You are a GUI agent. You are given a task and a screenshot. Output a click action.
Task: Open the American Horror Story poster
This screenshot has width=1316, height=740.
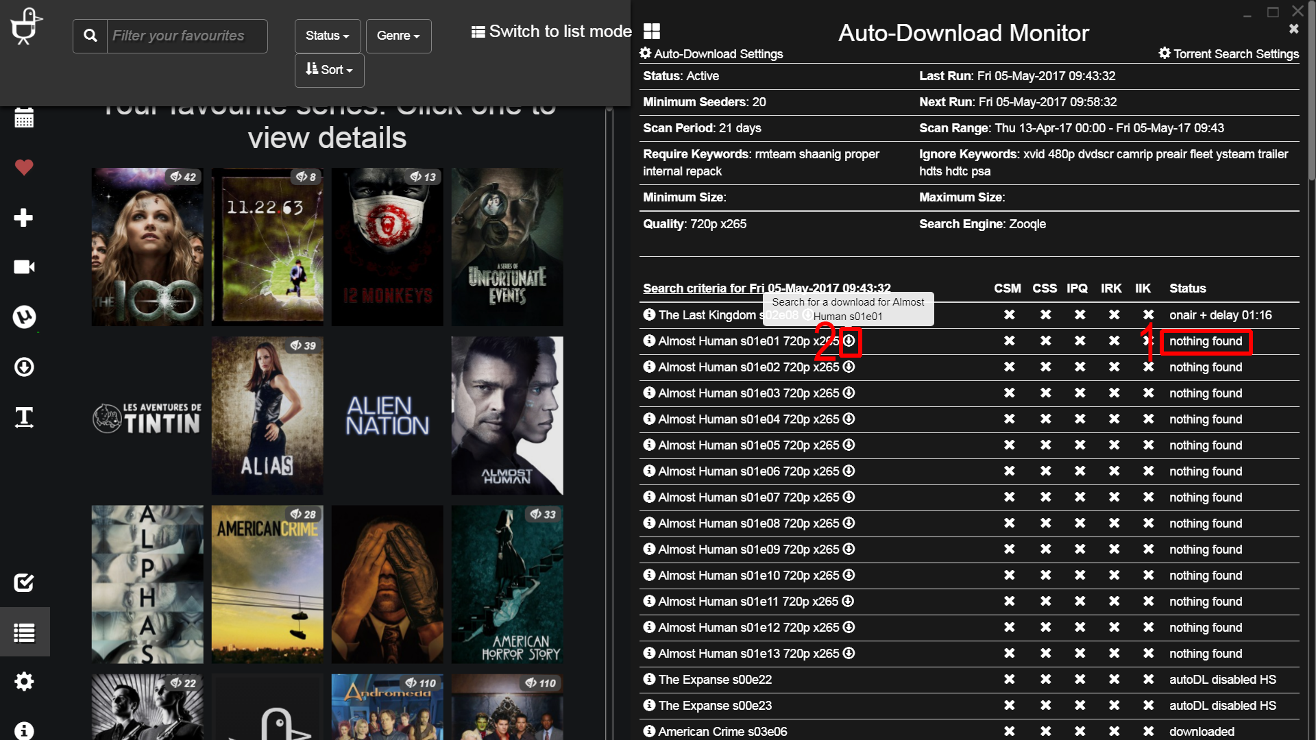[x=507, y=584]
